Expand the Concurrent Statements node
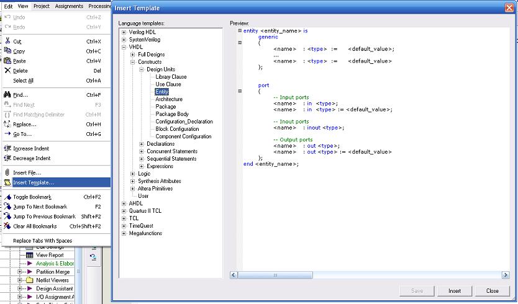Image resolution: width=518 pixels, height=304 pixels. point(142,151)
